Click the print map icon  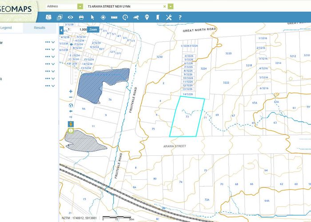click(81, 17)
